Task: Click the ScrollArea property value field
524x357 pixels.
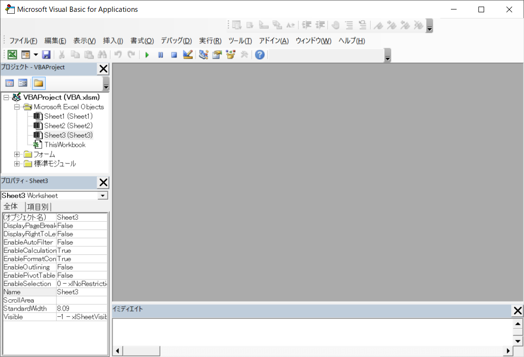Action: click(x=82, y=300)
